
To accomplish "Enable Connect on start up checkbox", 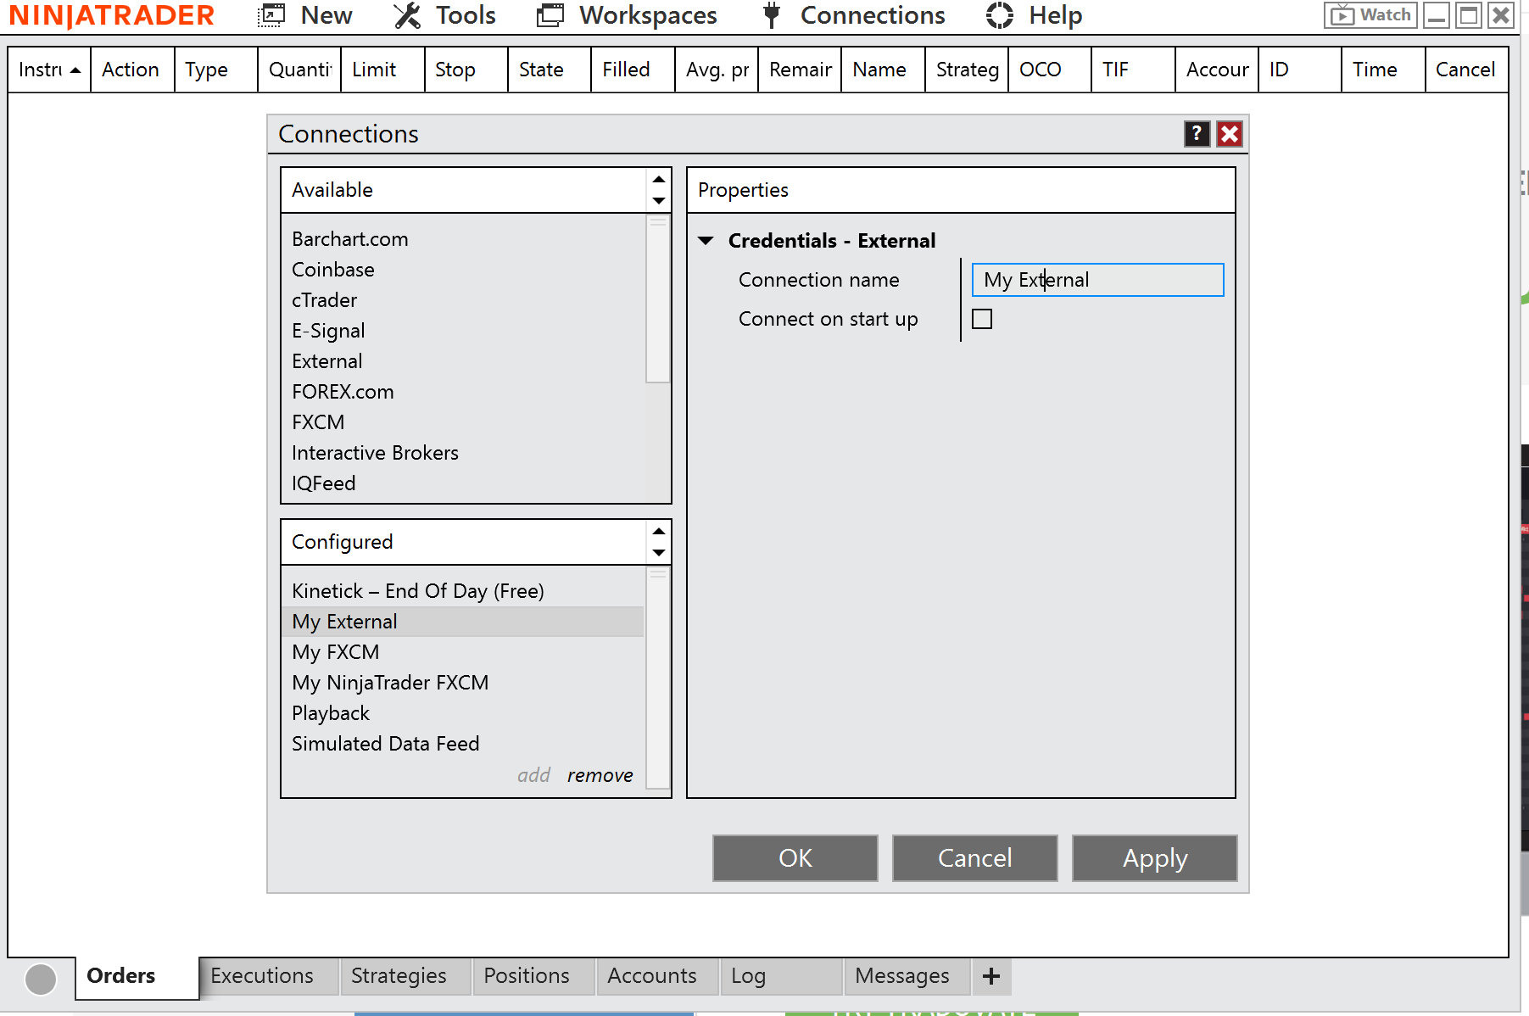I will tap(982, 319).
